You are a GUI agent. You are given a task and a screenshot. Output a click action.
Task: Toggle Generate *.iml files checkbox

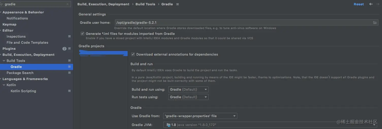(82, 34)
